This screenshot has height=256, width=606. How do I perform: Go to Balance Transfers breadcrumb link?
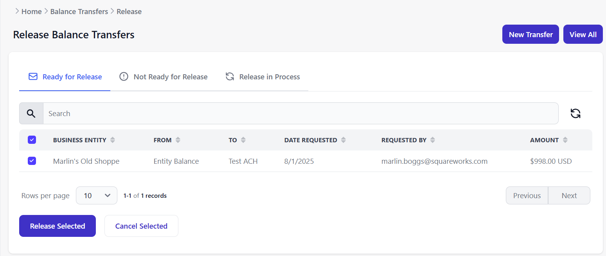[79, 11]
